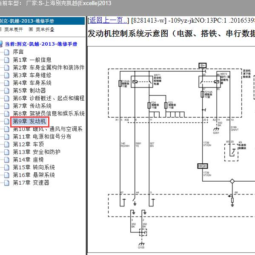
Task: Select 第4章 车身系统
Action: pyautogui.click(x=32, y=83)
